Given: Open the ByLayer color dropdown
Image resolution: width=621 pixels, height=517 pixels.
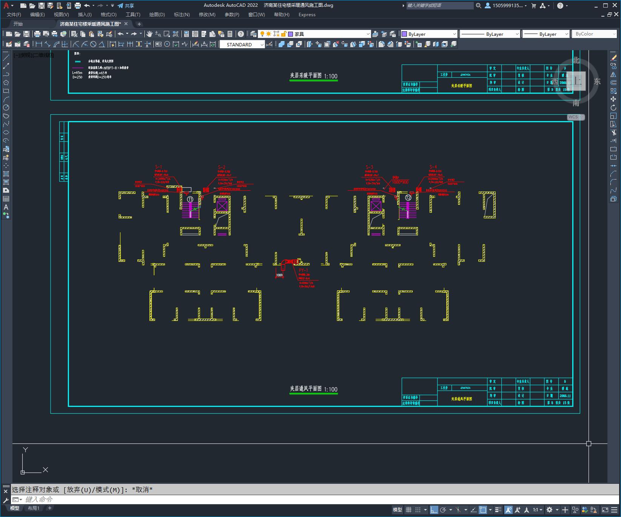Looking at the screenshot, I should coord(429,34).
